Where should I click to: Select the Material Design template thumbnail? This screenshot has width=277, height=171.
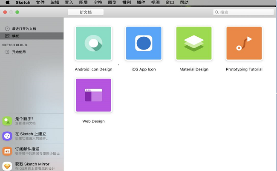click(x=193, y=44)
